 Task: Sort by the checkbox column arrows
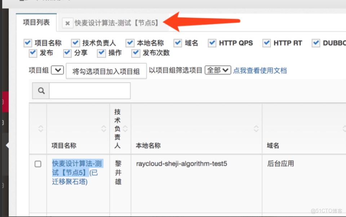[41, 128]
